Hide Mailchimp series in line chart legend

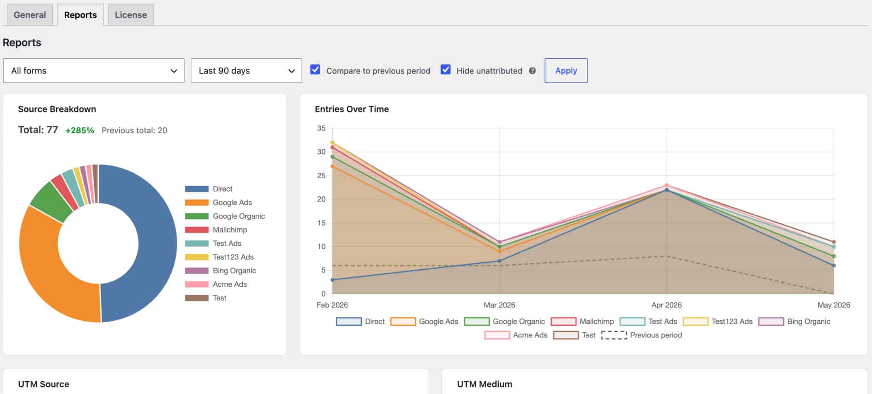pos(582,322)
